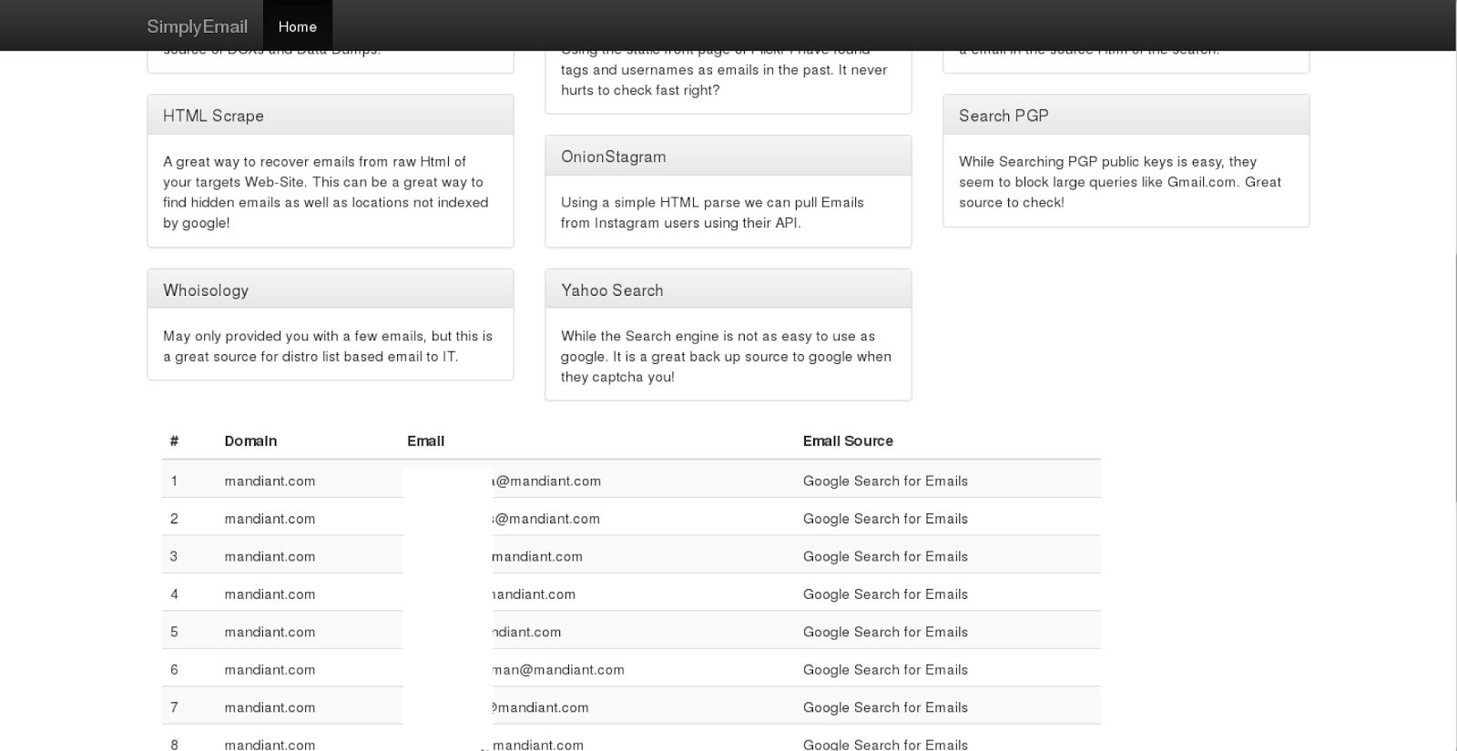
Task: Open the Home tab in navbar
Action: click(x=297, y=25)
